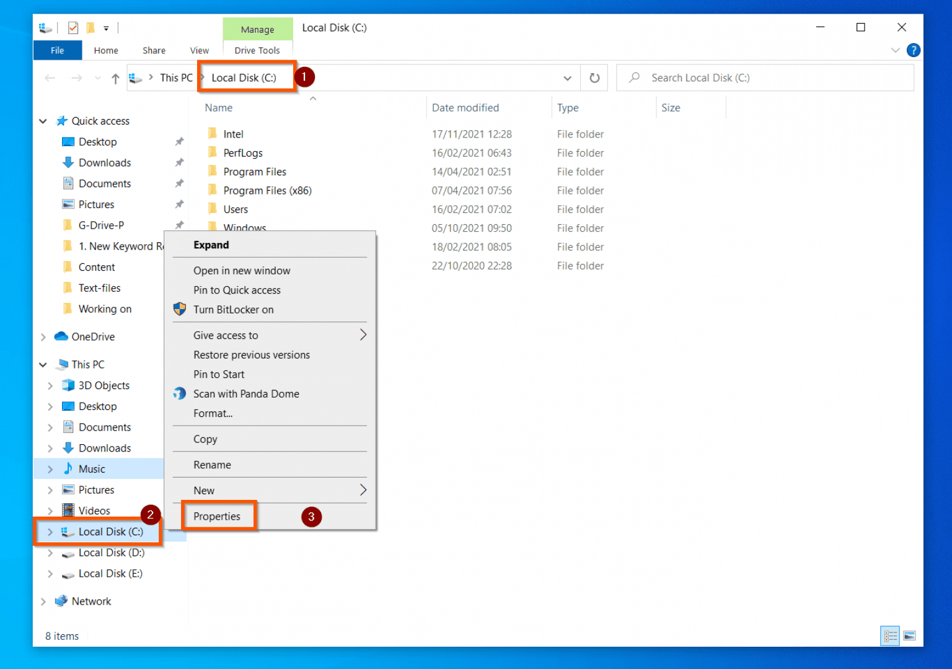
Task: Select Properties from the context menu
Action: click(216, 516)
